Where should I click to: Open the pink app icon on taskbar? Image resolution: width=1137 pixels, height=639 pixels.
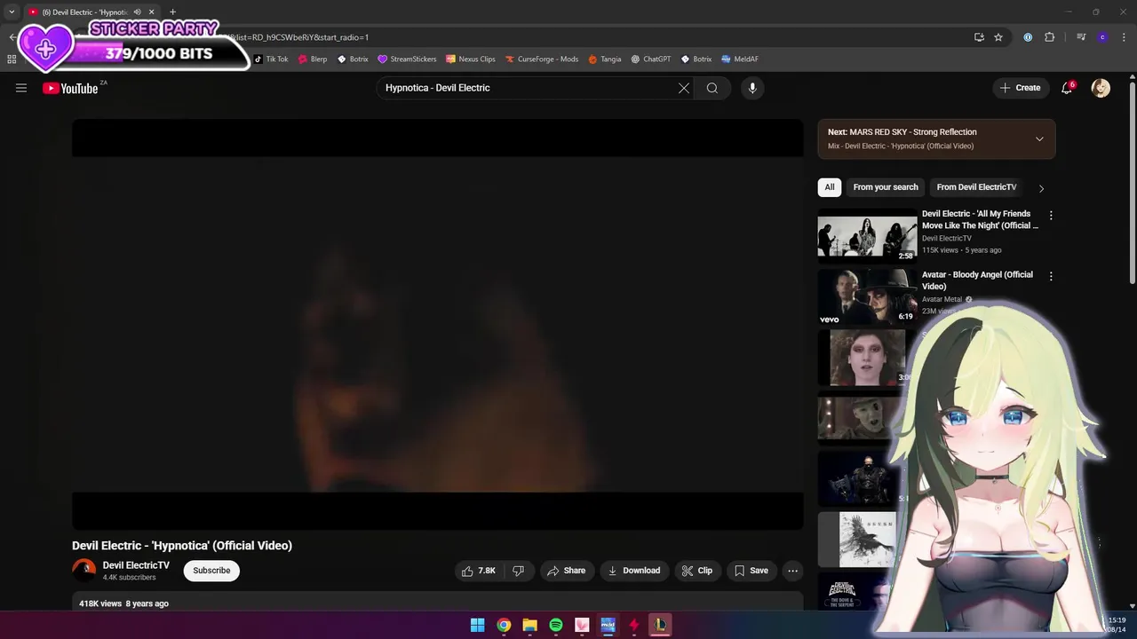coord(582,625)
